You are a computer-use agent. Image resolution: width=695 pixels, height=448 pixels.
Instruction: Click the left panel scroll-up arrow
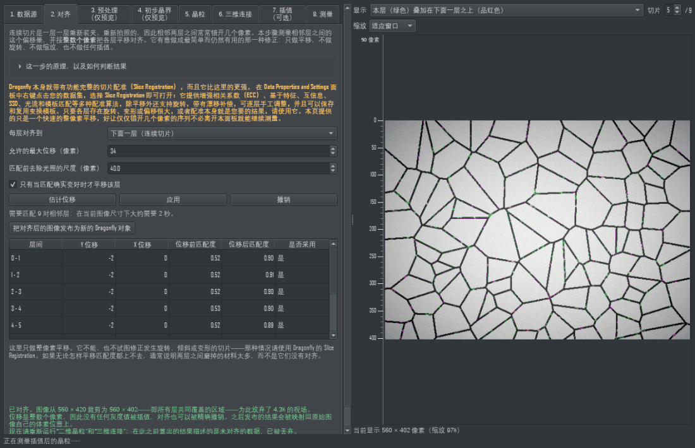tap(347, 8)
